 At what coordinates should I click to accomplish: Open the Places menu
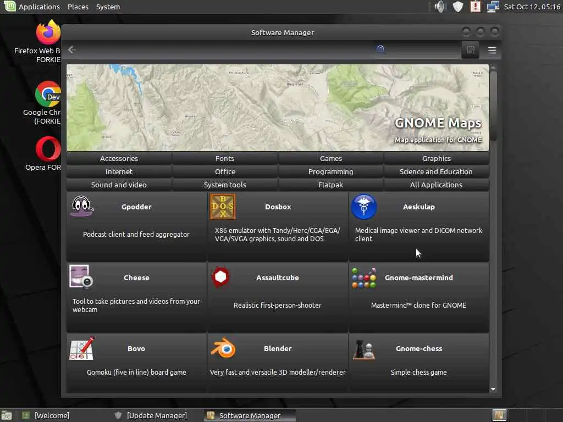tap(78, 7)
